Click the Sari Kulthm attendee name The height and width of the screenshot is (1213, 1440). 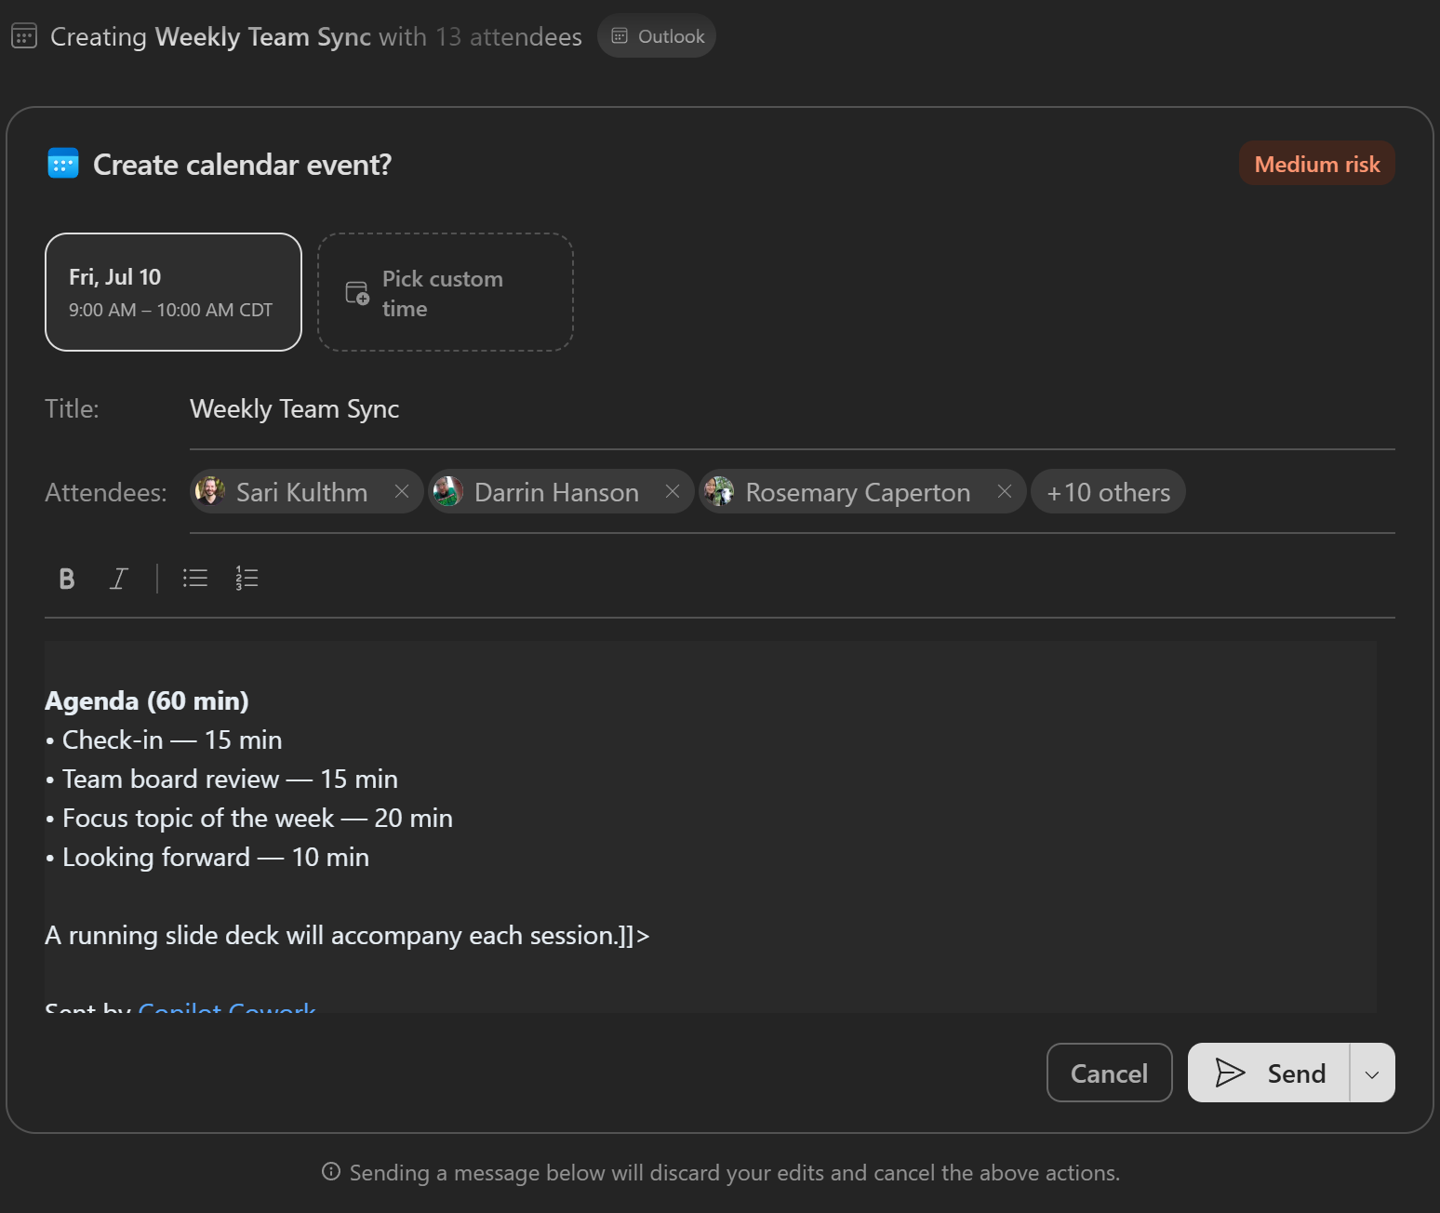(301, 491)
